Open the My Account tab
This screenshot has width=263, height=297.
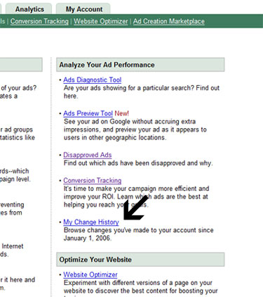pos(83,9)
